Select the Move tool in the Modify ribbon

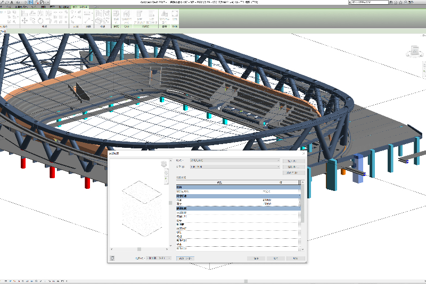click(26, 22)
